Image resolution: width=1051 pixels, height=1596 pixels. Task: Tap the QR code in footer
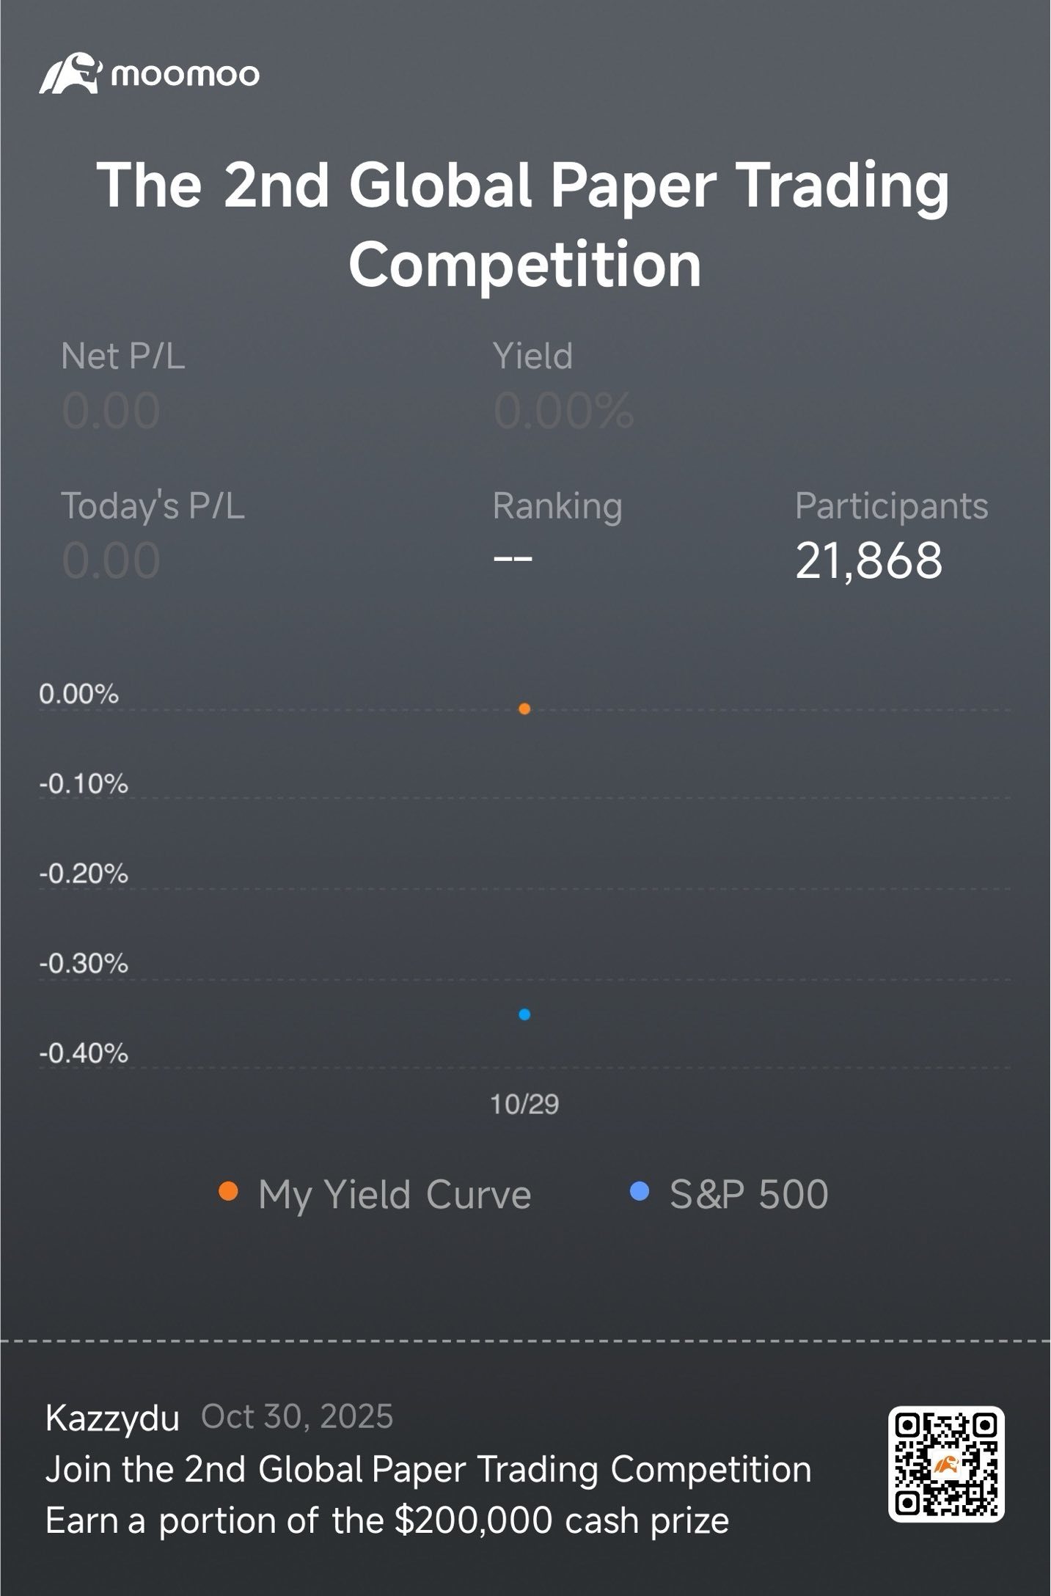coord(946,1464)
